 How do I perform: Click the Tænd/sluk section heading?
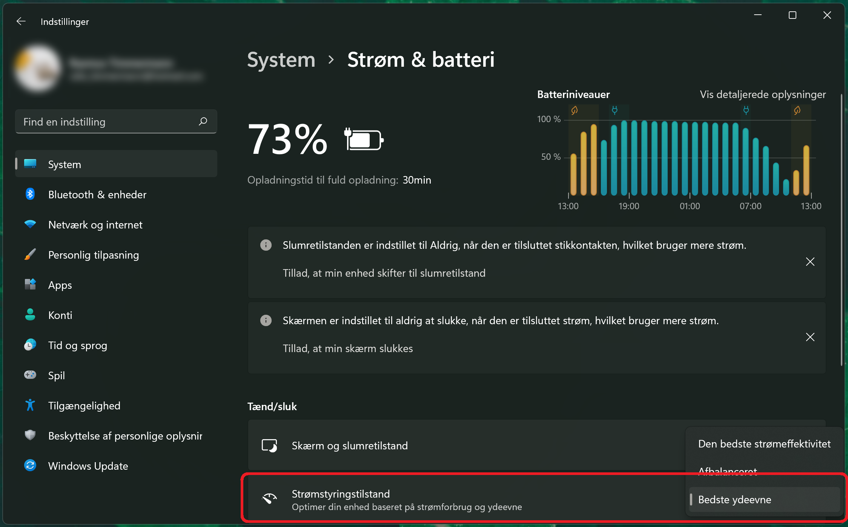coord(272,406)
